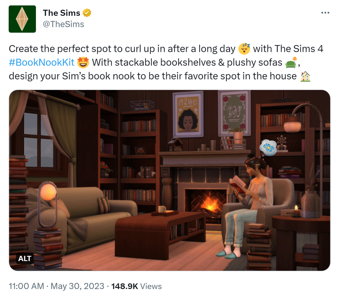This screenshot has width=338, height=299.
Task: Click the sleeping face emoji
Action: (244, 49)
